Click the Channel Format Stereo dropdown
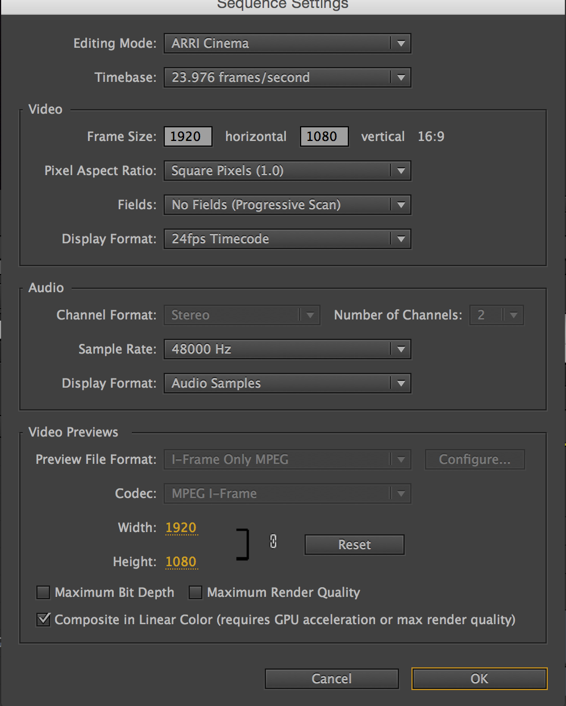 point(242,315)
